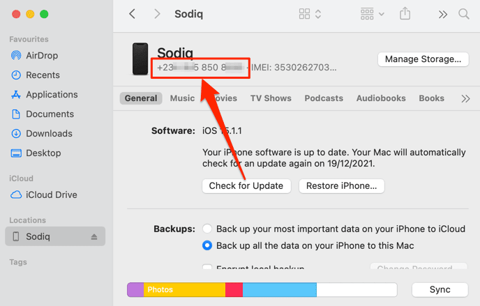Screen dimensions: 480x306
Task: Toggle Encrypt local backup checkbox
Action: point(207,268)
